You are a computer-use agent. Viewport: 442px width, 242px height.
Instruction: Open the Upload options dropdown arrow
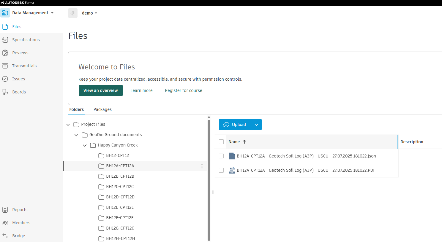click(x=256, y=125)
